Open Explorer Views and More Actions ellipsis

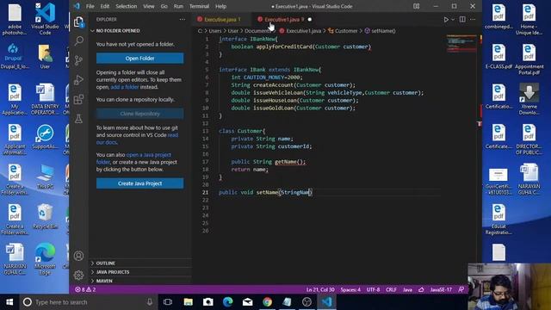[182, 20]
